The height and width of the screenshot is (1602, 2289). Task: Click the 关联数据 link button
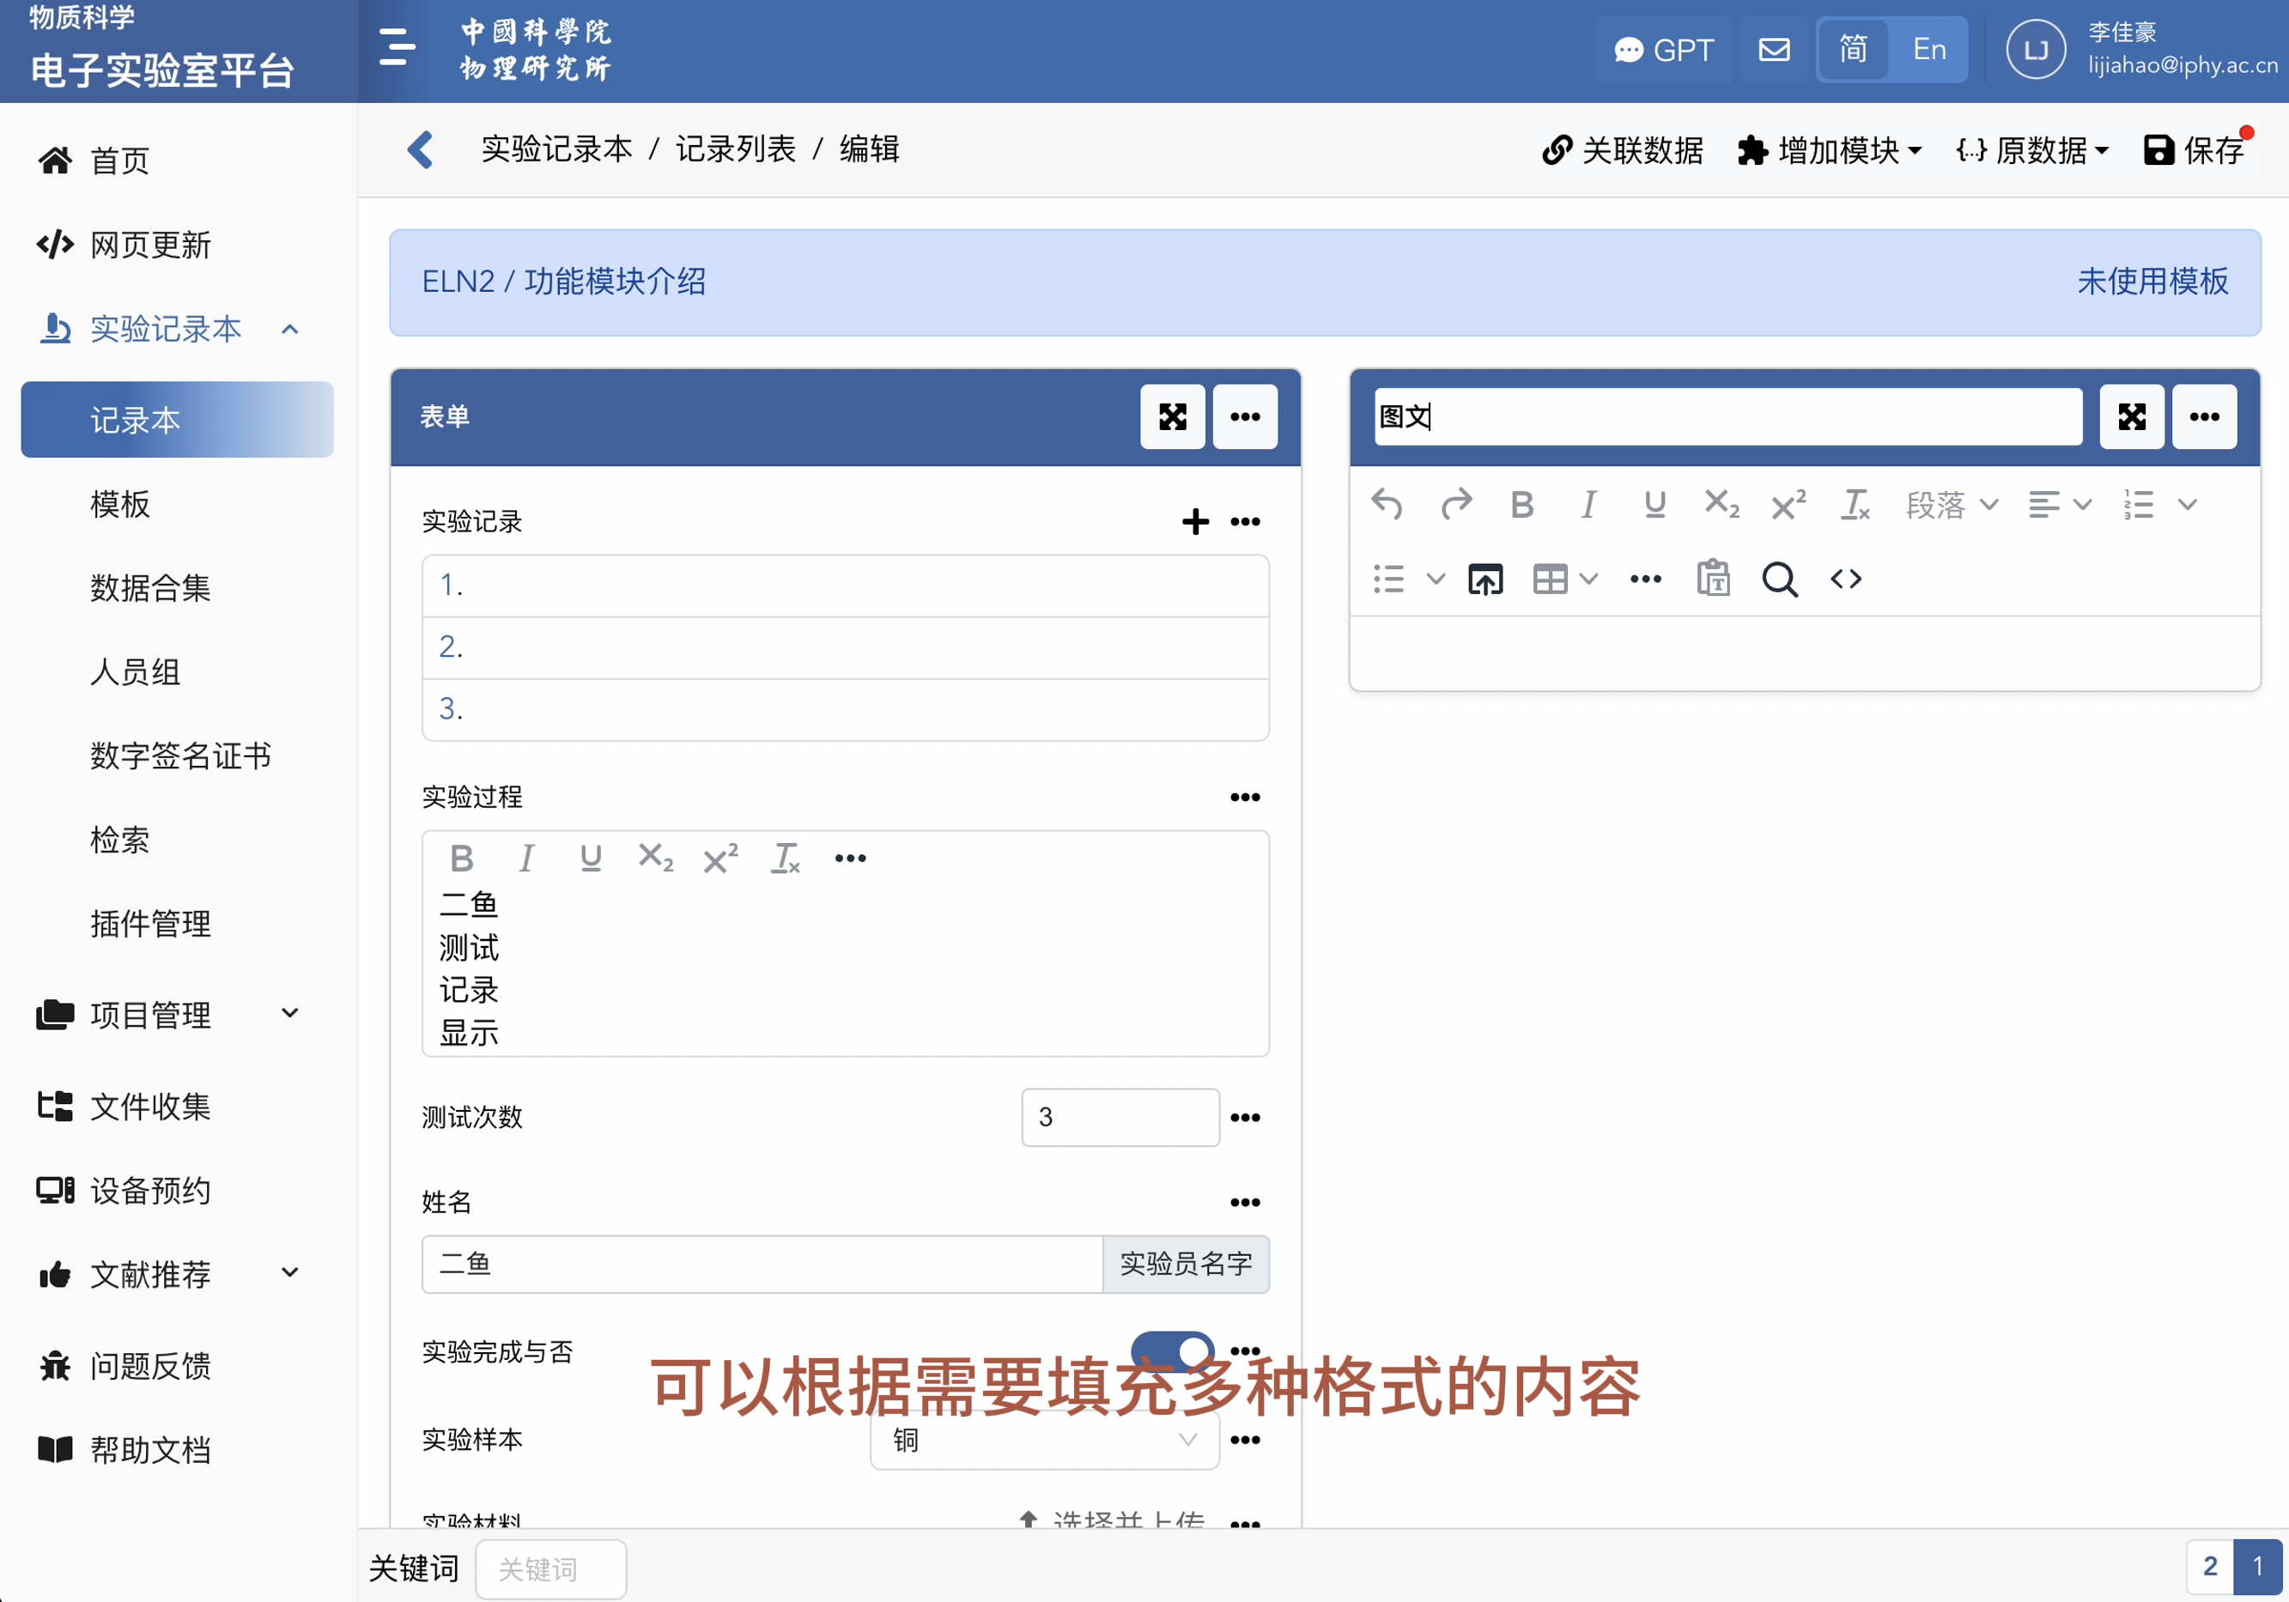tap(1622, 150)
